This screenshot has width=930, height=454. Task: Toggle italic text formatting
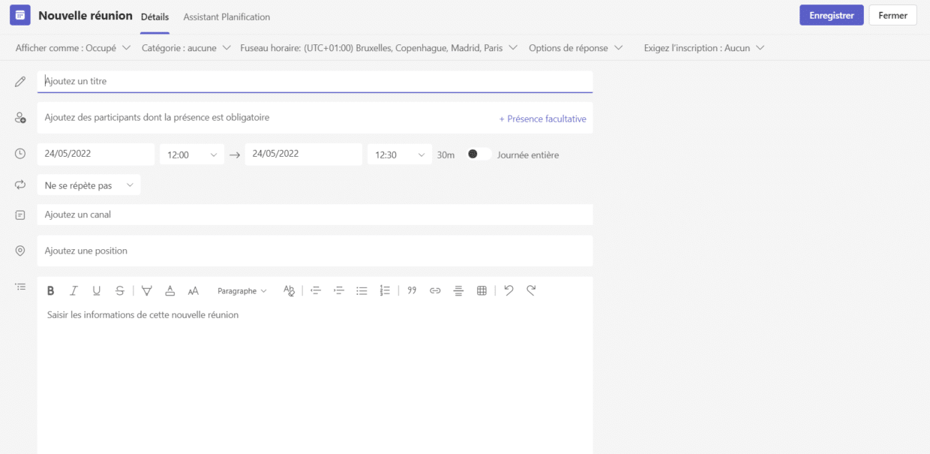(73, 291)
